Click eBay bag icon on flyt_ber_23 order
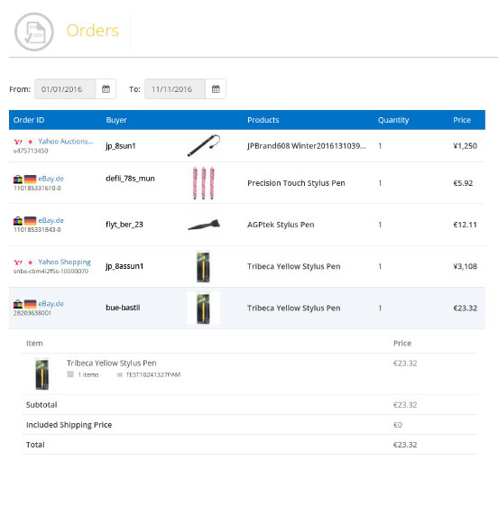498x516 pixels. 18,221
